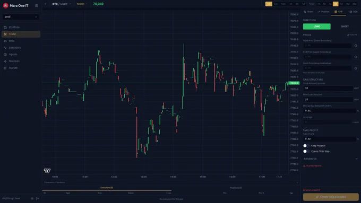Switch to the Grid tab
This screenshot has width=361, height=203.
coord(339,12)
